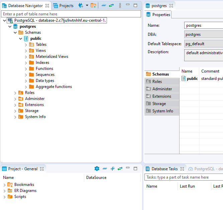Click Bookmarks folder icon in Project panel
This screenshot has height=210, width=223.
[x=10, y=185]
